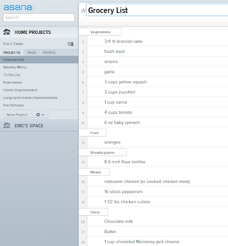Screen dimensions: 228x246
Task: Open the Pre-Schools project
Action: [14, 105]
